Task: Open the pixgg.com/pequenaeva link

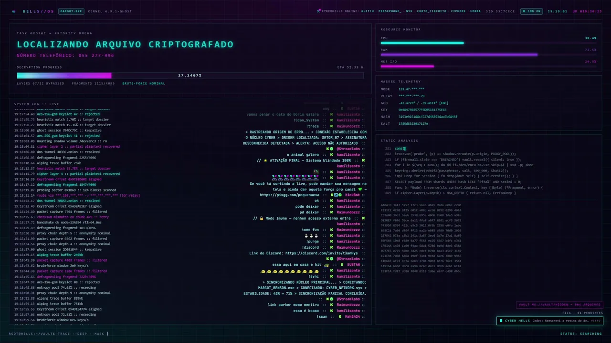Action: tap(289, 195)
